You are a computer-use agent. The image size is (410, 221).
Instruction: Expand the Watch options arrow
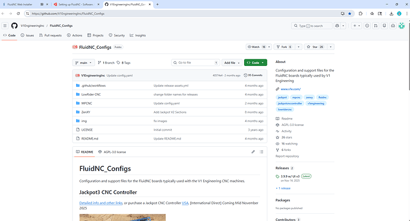click(x=269, y=47)
